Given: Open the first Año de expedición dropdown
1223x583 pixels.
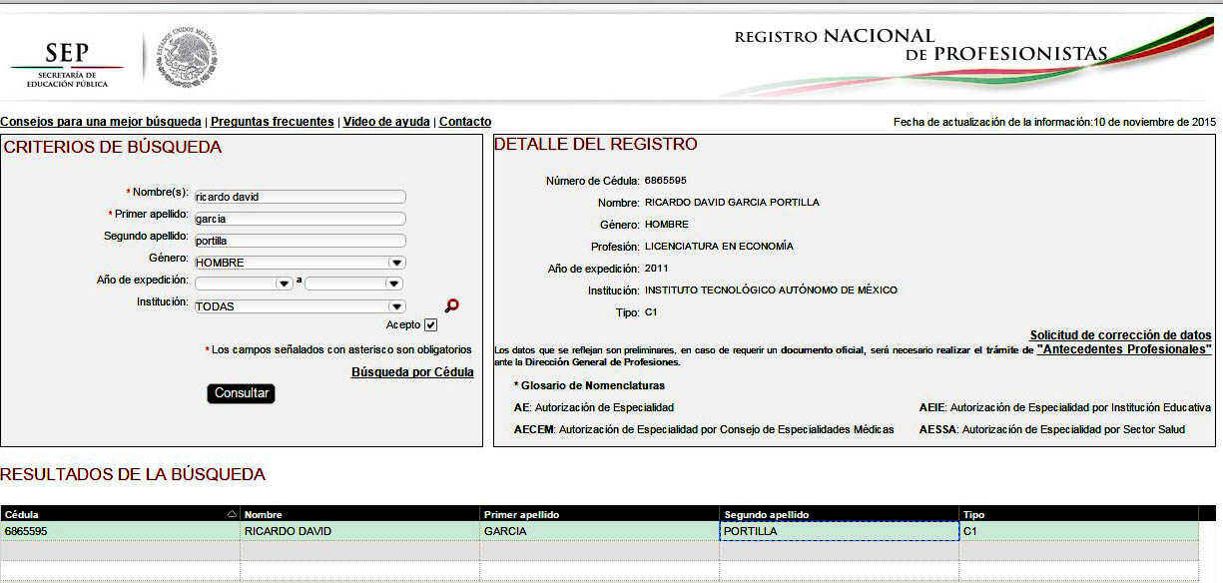Looking at the screenshot, I should pos(284,284).
